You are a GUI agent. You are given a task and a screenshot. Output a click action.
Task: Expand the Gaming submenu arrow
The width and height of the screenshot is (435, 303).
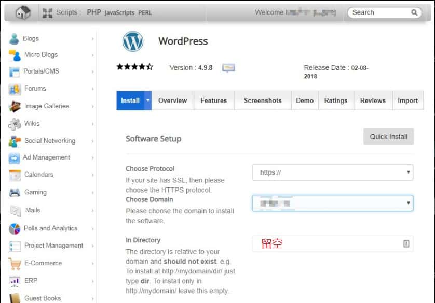pyautogui.click(x=93, y=193)
